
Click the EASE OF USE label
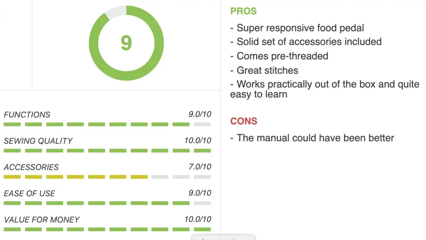(30, 193)
